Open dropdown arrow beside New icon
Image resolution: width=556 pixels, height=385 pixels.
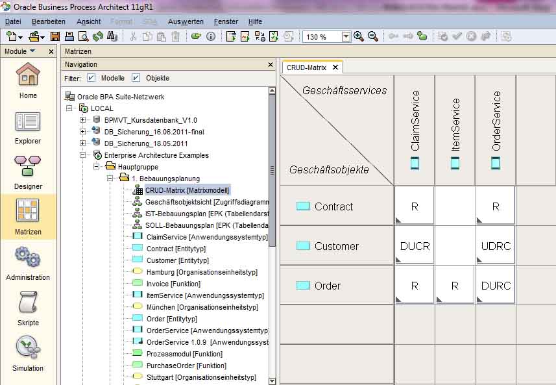(20, 37)
